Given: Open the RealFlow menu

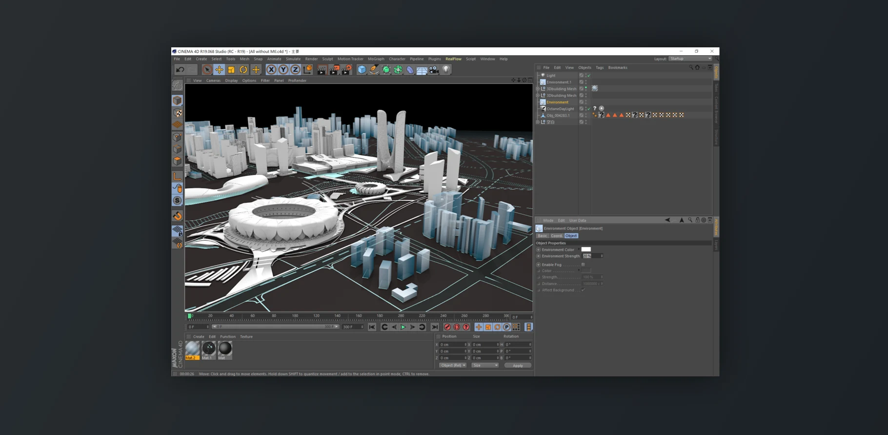Looking at the screenshot, I should [453, 59].
